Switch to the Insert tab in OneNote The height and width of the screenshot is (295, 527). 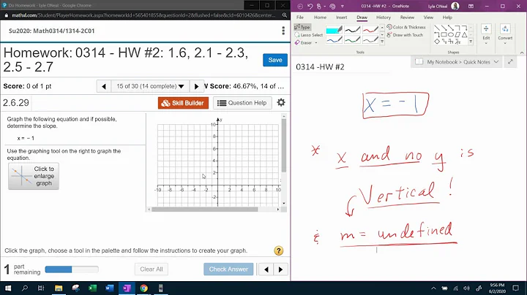tap(342, 18)
